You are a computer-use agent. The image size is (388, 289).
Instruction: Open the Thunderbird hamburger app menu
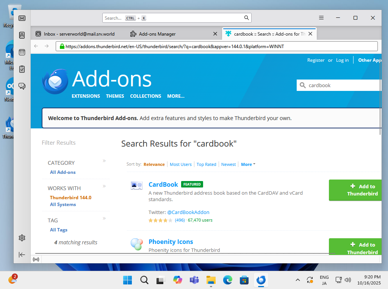point(321,18)
